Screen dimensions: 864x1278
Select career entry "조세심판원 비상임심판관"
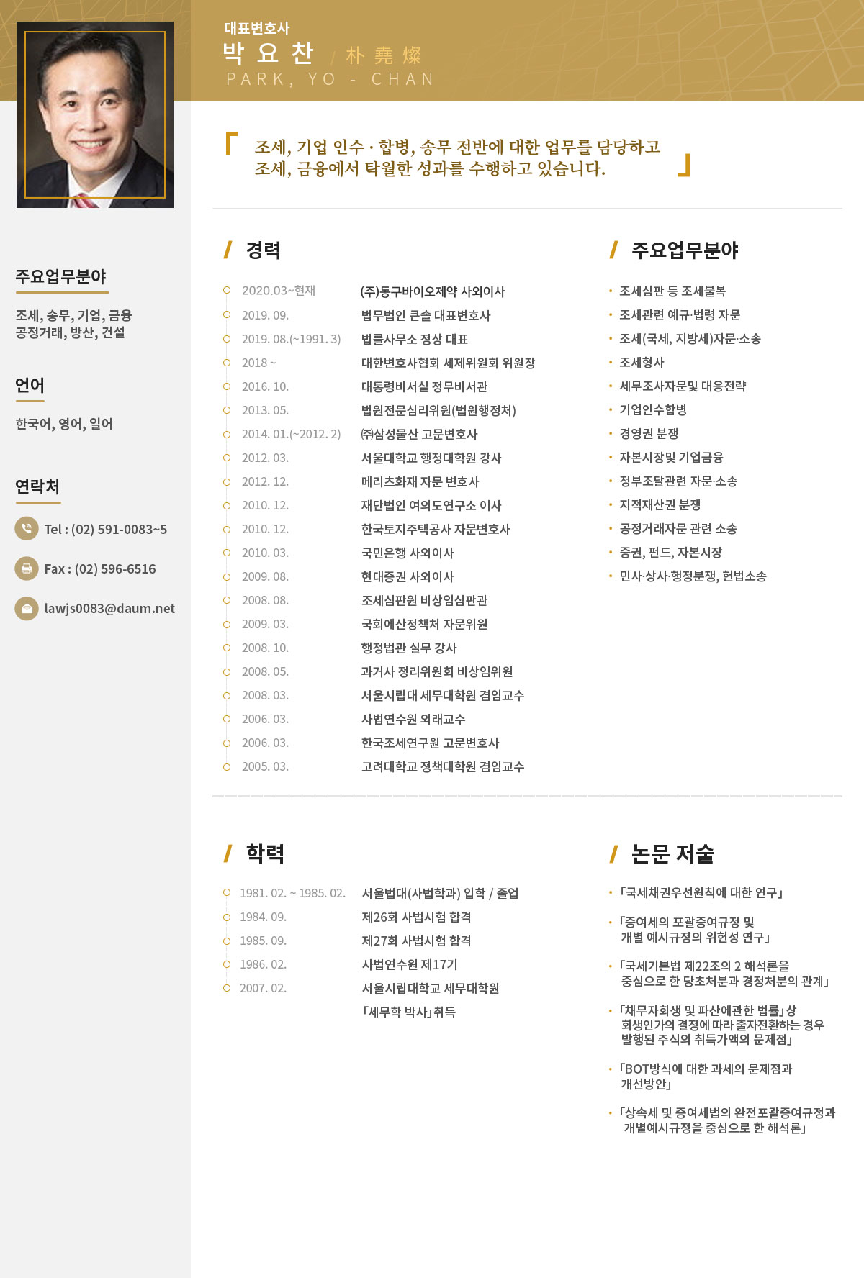click(425, 600)
